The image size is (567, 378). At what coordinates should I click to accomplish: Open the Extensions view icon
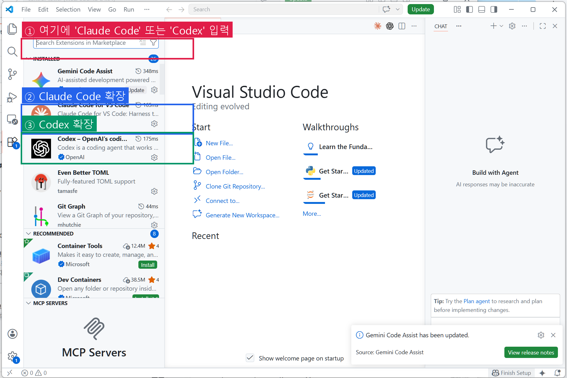12,142
